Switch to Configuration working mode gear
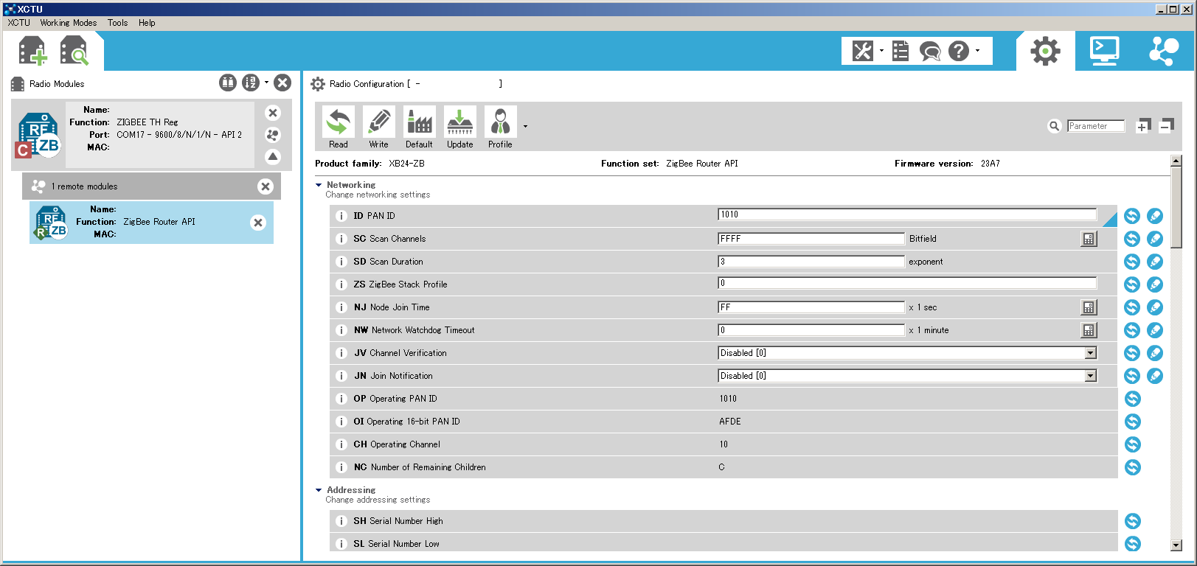The image size is (1197, 566). click(1045, 51)
